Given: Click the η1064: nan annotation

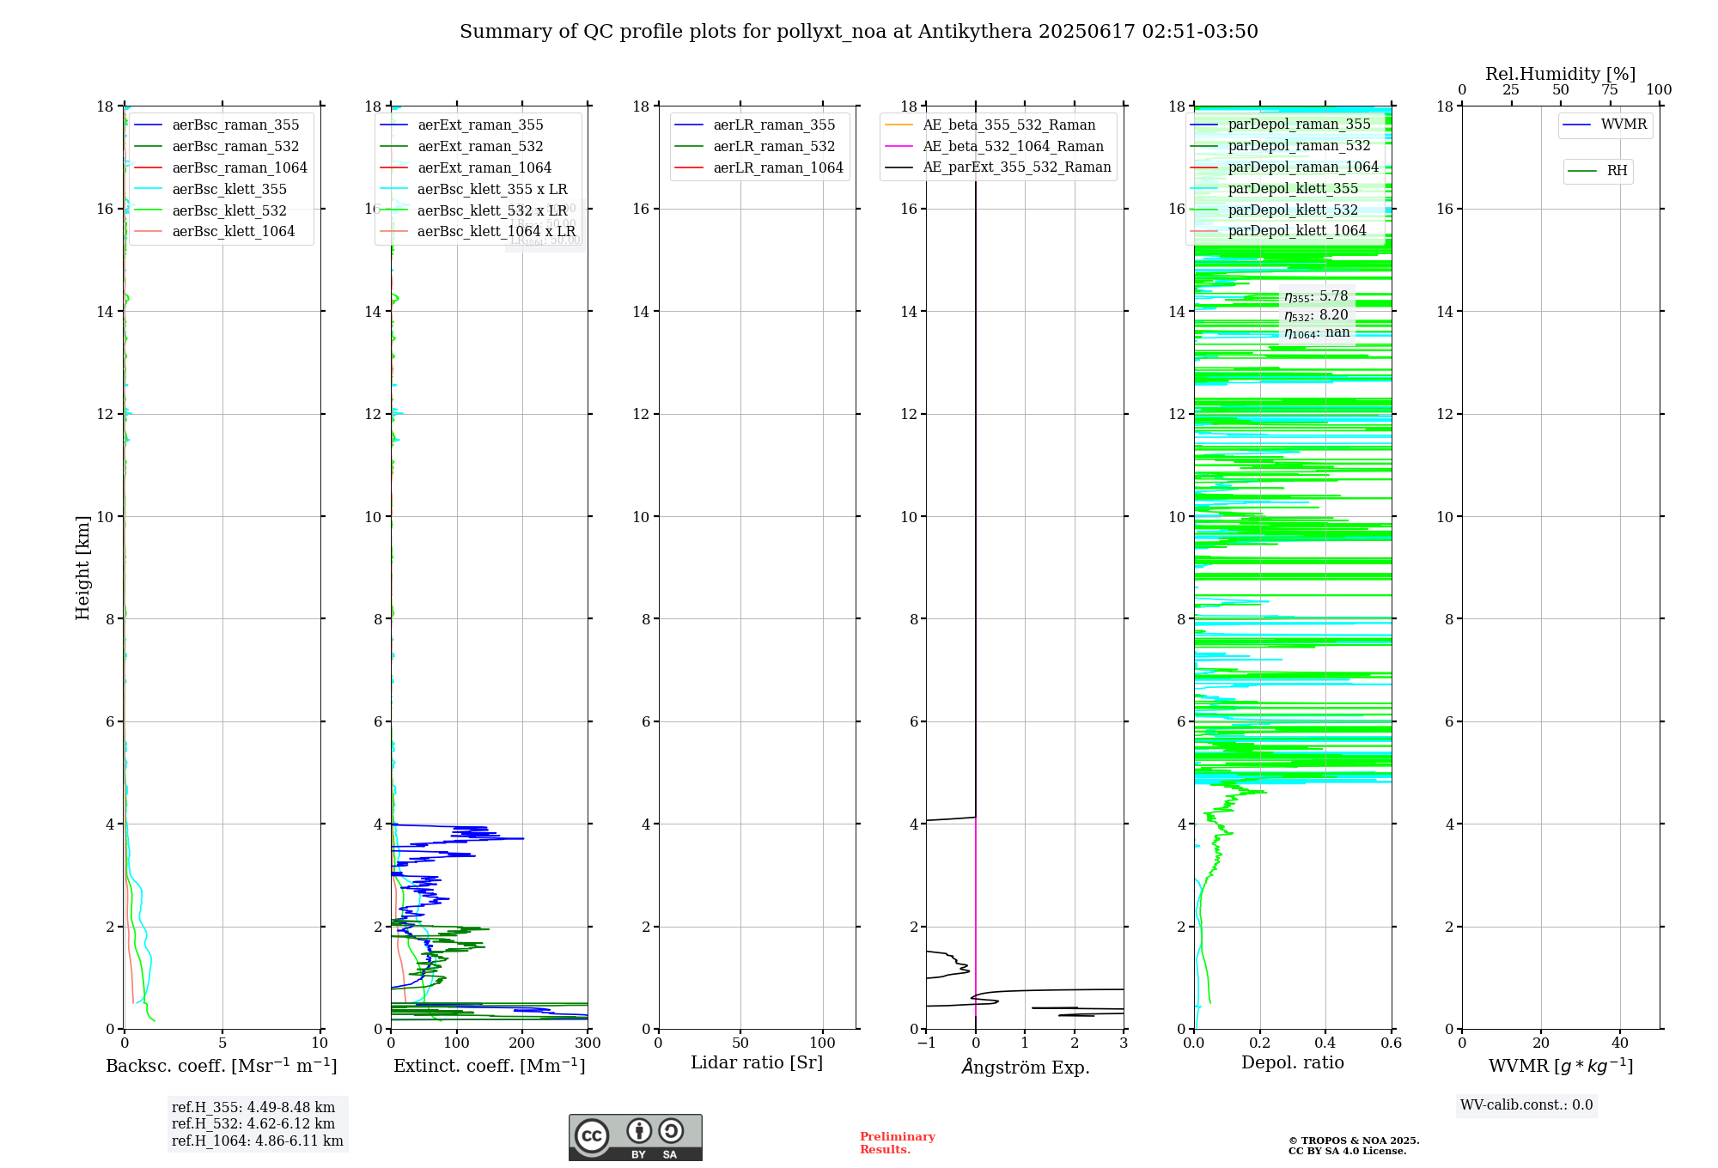Looking at the screenshot, I should [x=1317, y=333].
